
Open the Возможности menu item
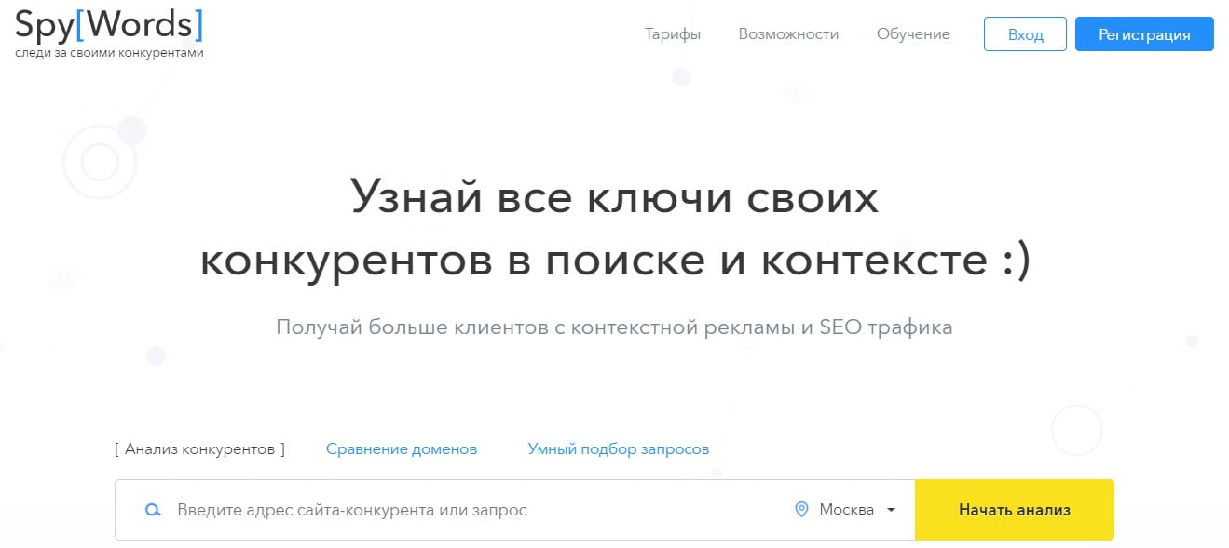pyautogui.click(x=787, y=33)
